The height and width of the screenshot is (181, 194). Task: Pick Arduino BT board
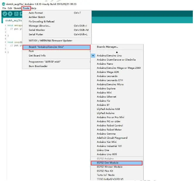(x=117, y=105)
